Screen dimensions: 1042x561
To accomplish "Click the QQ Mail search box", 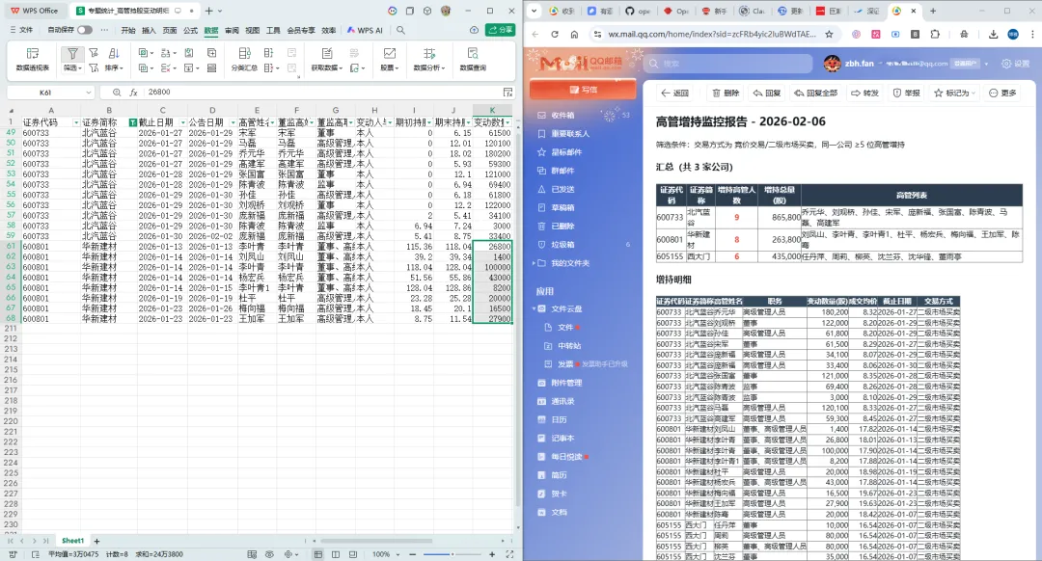I will pyautogui.click(x=727, y=64).
